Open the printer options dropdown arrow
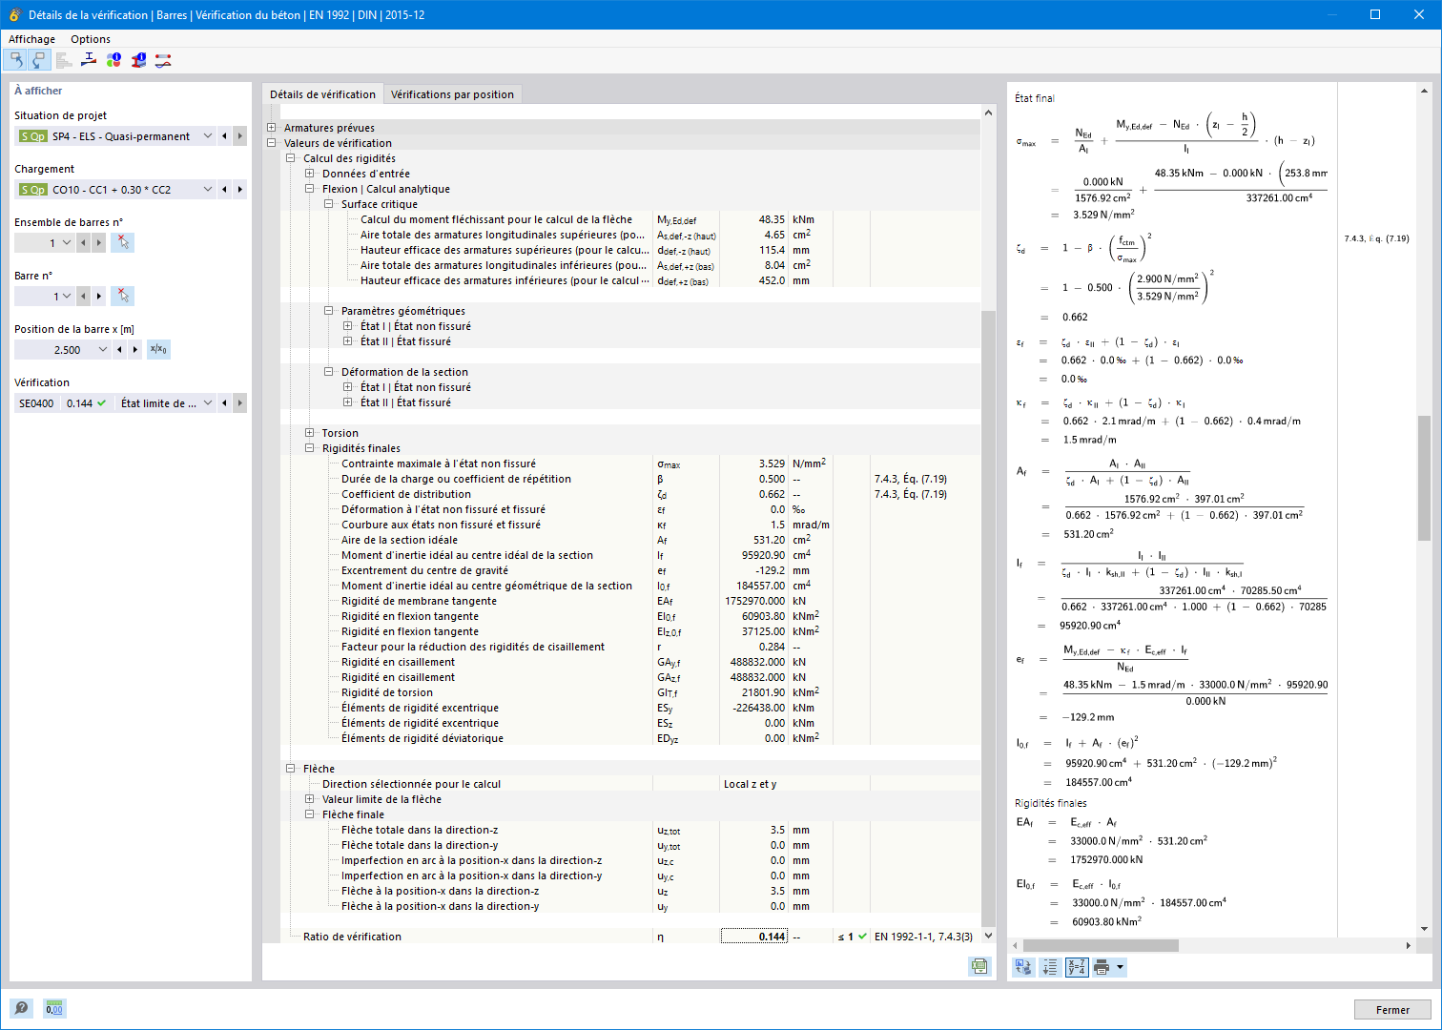Viewport: 1442px width, 1030px height. 1121,967
